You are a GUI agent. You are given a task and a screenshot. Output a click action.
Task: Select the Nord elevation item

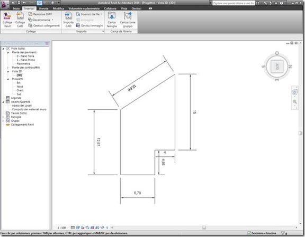click(x=20, y=87)
